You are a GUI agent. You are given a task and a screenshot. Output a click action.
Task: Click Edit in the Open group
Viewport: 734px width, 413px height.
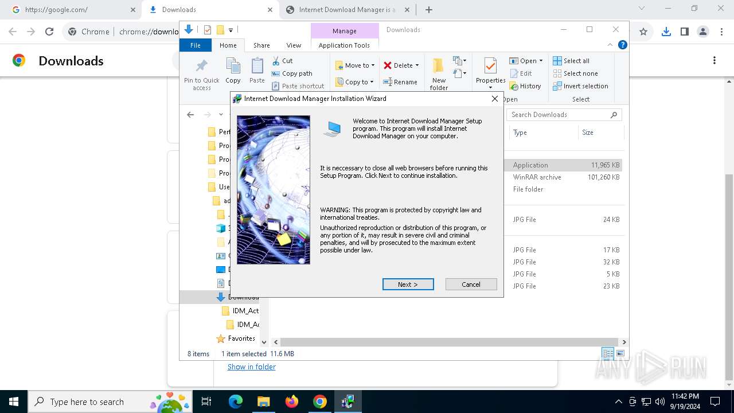pos(521,73)
